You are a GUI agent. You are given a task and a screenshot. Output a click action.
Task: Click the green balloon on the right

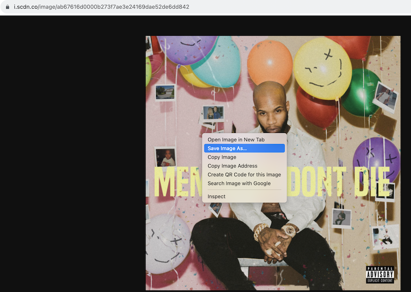pyautogui.click(x=362, y=92)
